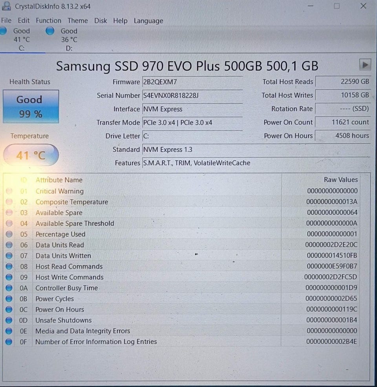Click the Interface field NVM Express
Screen dimensions: 377x387
click(x=192, y=109)
